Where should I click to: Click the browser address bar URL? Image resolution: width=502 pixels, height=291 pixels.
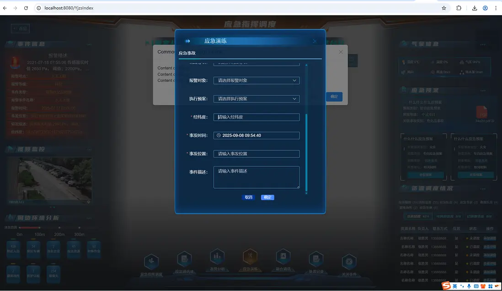coord(69,8)
